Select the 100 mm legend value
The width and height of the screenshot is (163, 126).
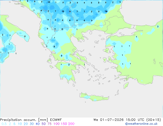click(57, 124)
